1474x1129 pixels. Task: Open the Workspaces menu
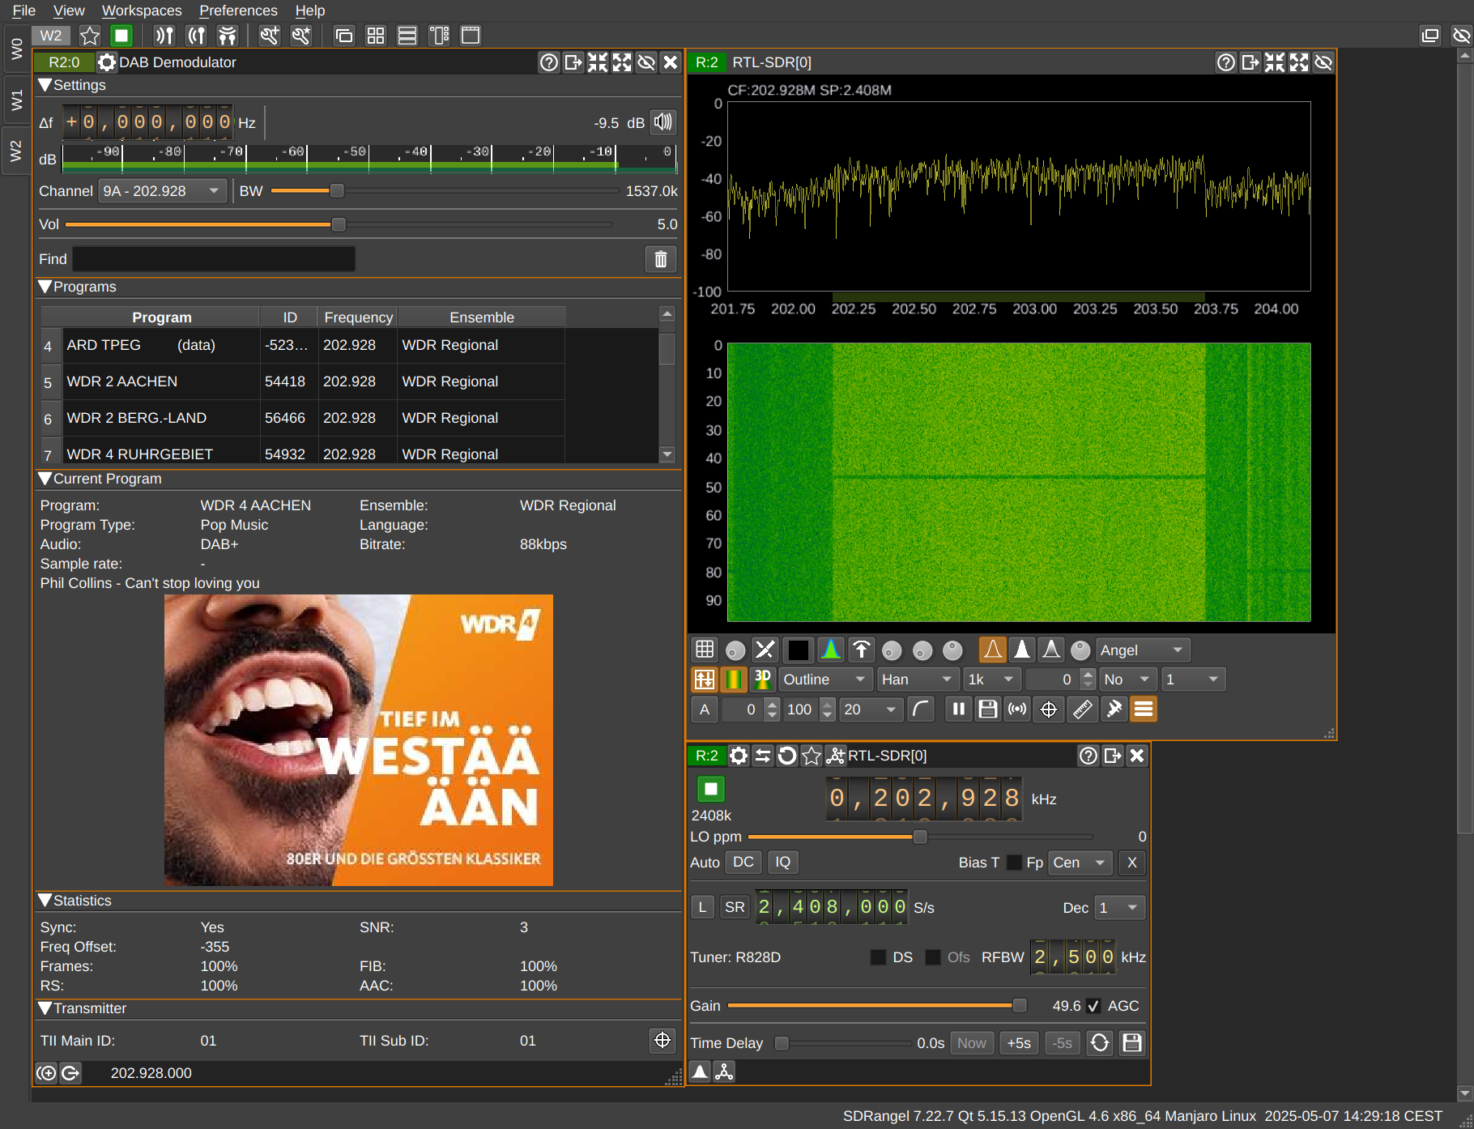[142, 11]
